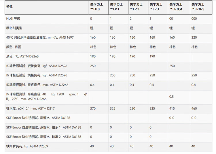Image resolution: width=216 pixels, height=154 pixels.
Task: Click 棕色 color value for EP 004
Action: pyautogui.click(x=173, y=47)
